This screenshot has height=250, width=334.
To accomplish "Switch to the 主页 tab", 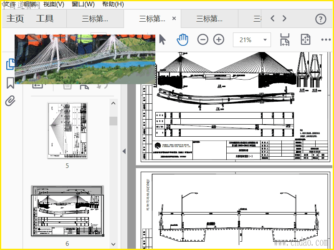I will coord(15,18).
